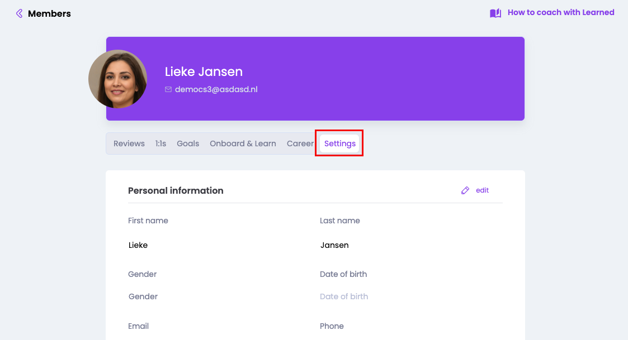Go to Onboard & Learn tab

click(x=243, y=143)
